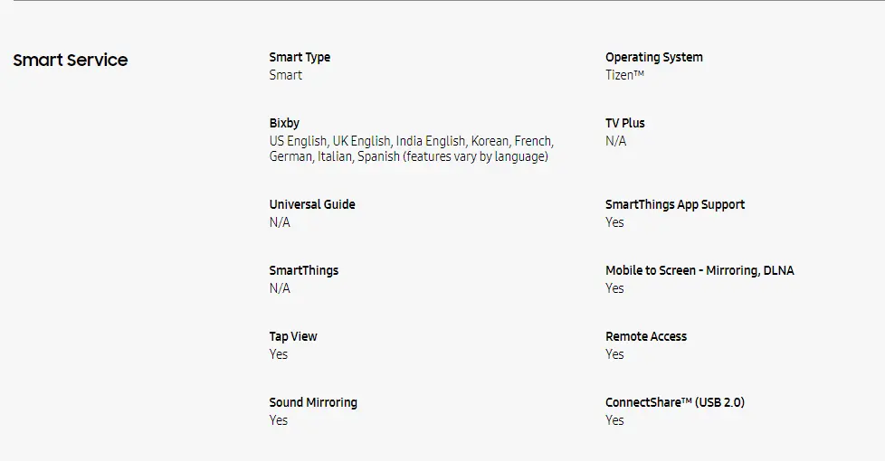Screen dimensions: 885x461
Task: Click the Yes value under ConnectShare™ (USB 2.0)
Action: (614, 420)
